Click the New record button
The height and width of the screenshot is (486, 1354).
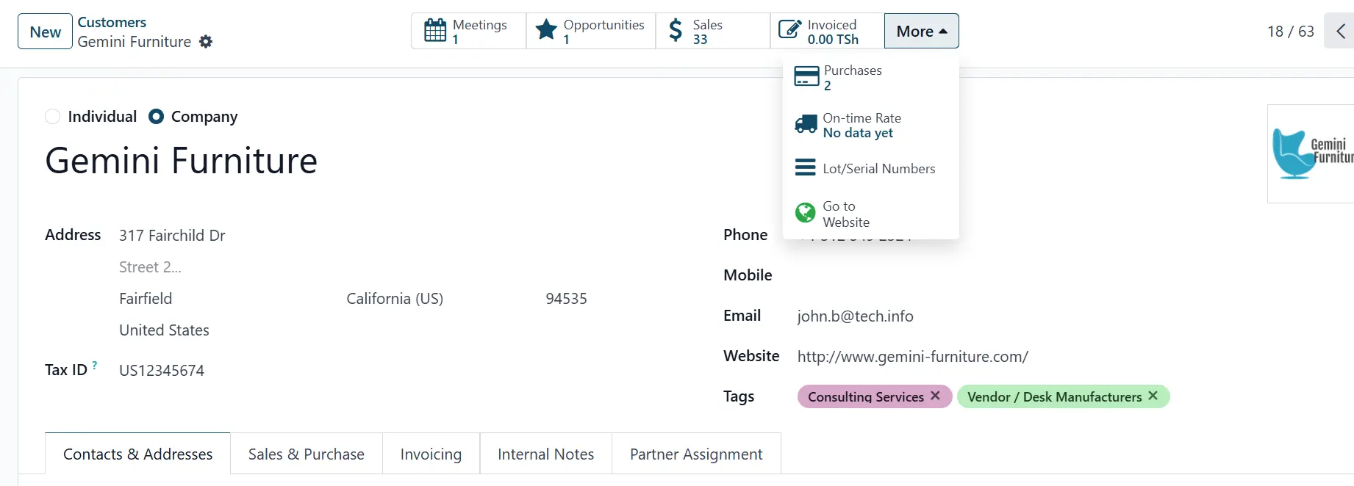45,32
